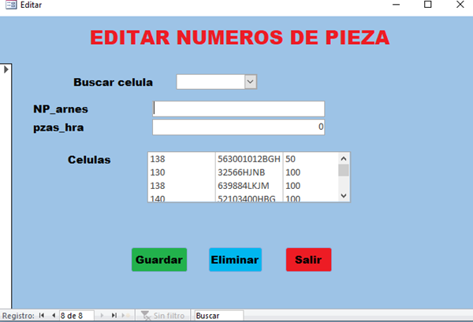Click the pzas_hra label
473x322 pixels.
click(58, 128)
